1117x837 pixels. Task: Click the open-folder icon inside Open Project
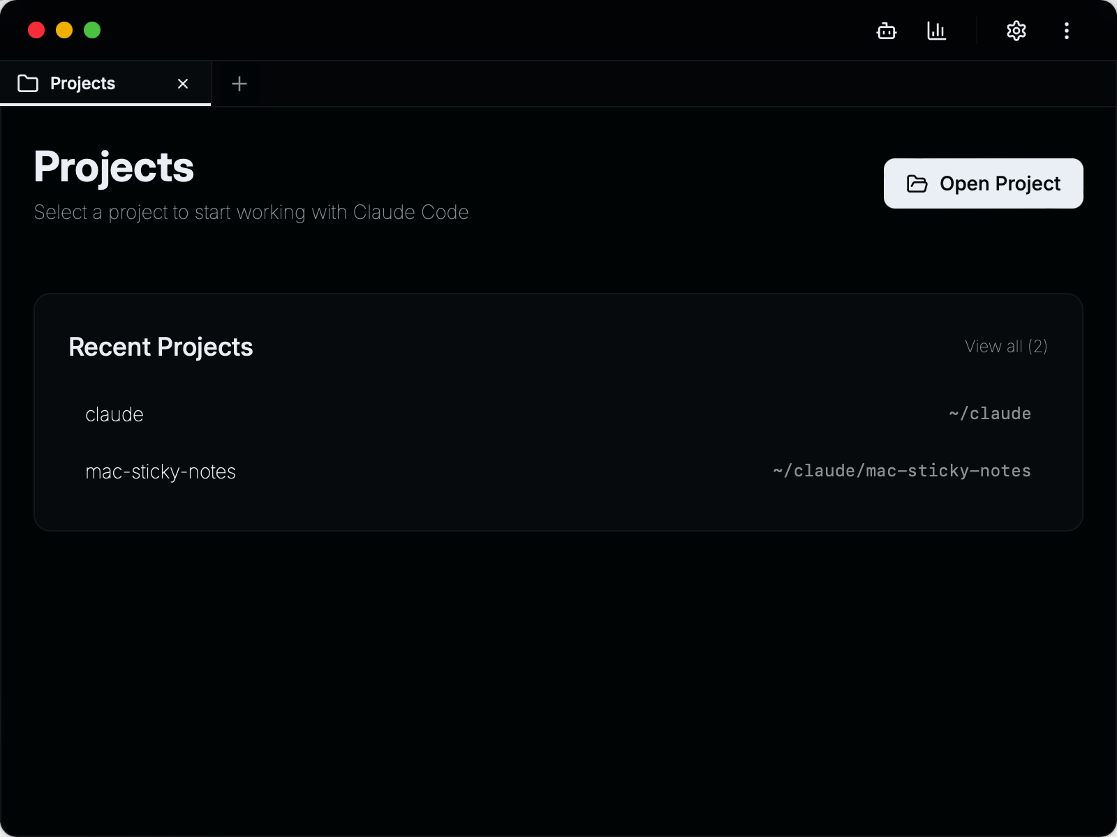tap(917, 183)
